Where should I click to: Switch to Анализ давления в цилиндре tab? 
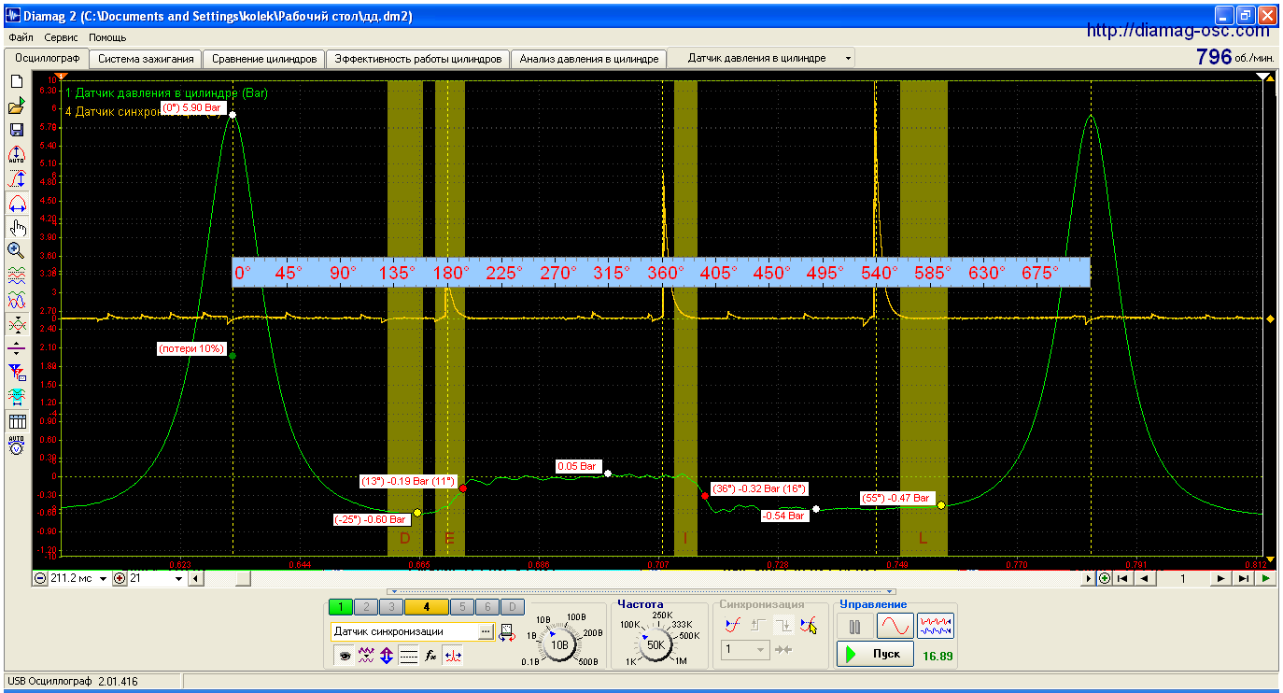(589, 58)
